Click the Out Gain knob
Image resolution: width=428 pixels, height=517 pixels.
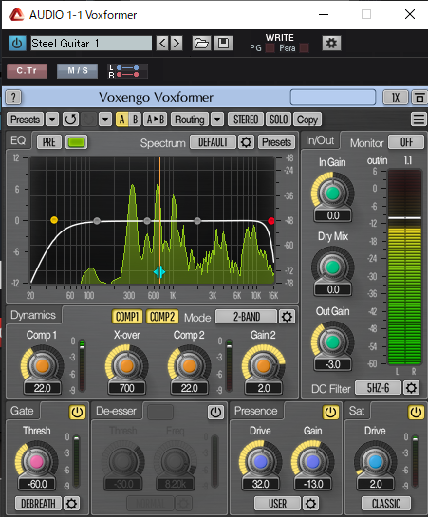click(x=332, y=342)
